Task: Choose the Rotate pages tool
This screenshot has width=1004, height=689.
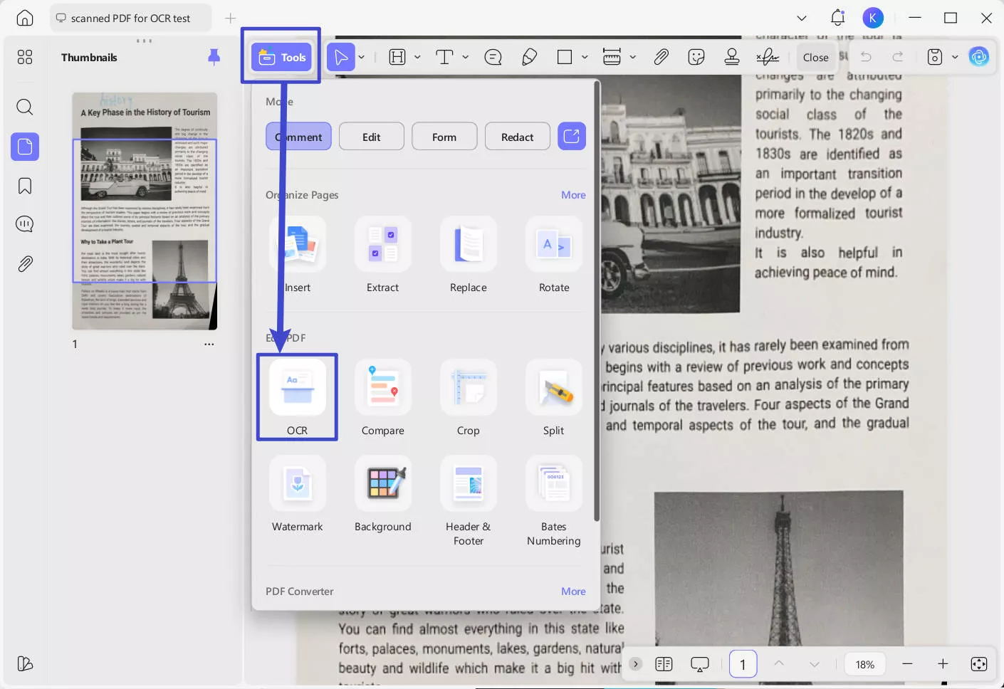Action: click(x=554, y=255)
